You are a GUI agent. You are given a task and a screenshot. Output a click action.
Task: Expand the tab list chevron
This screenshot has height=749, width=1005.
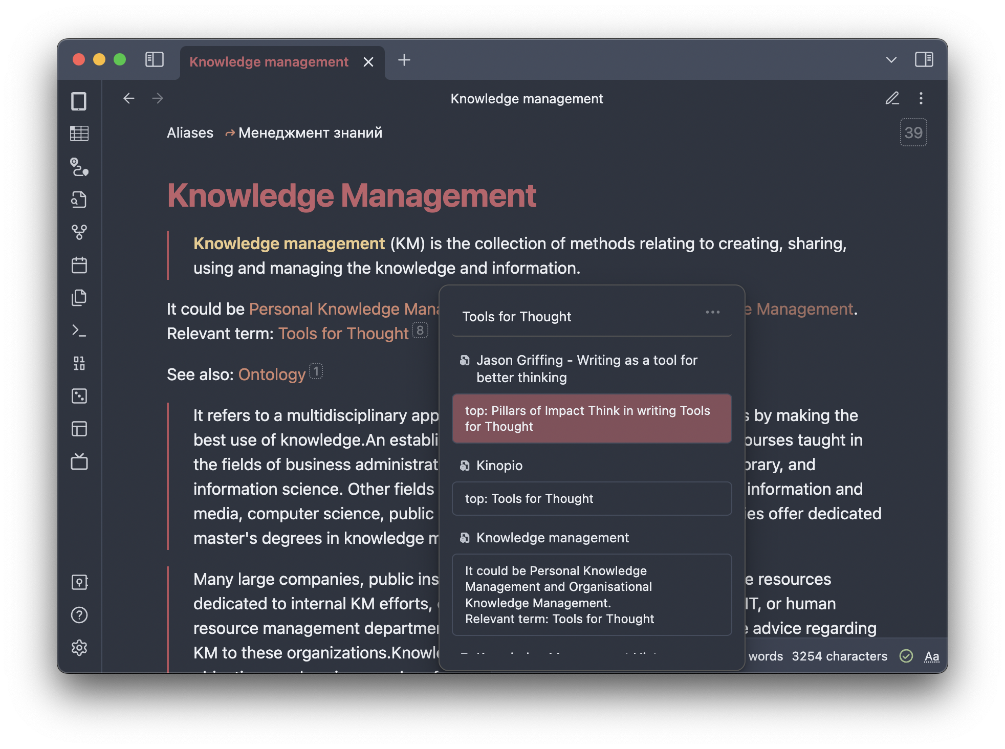coord(891,60)
